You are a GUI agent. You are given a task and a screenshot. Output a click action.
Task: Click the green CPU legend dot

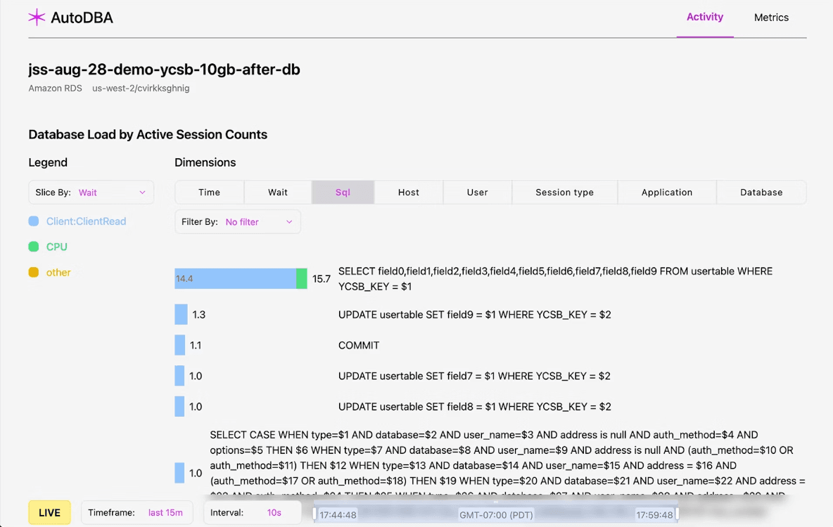tap(34, 247)
